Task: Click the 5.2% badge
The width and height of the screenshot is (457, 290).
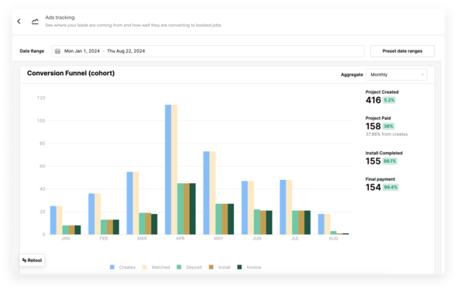Action: coord(389,100)
